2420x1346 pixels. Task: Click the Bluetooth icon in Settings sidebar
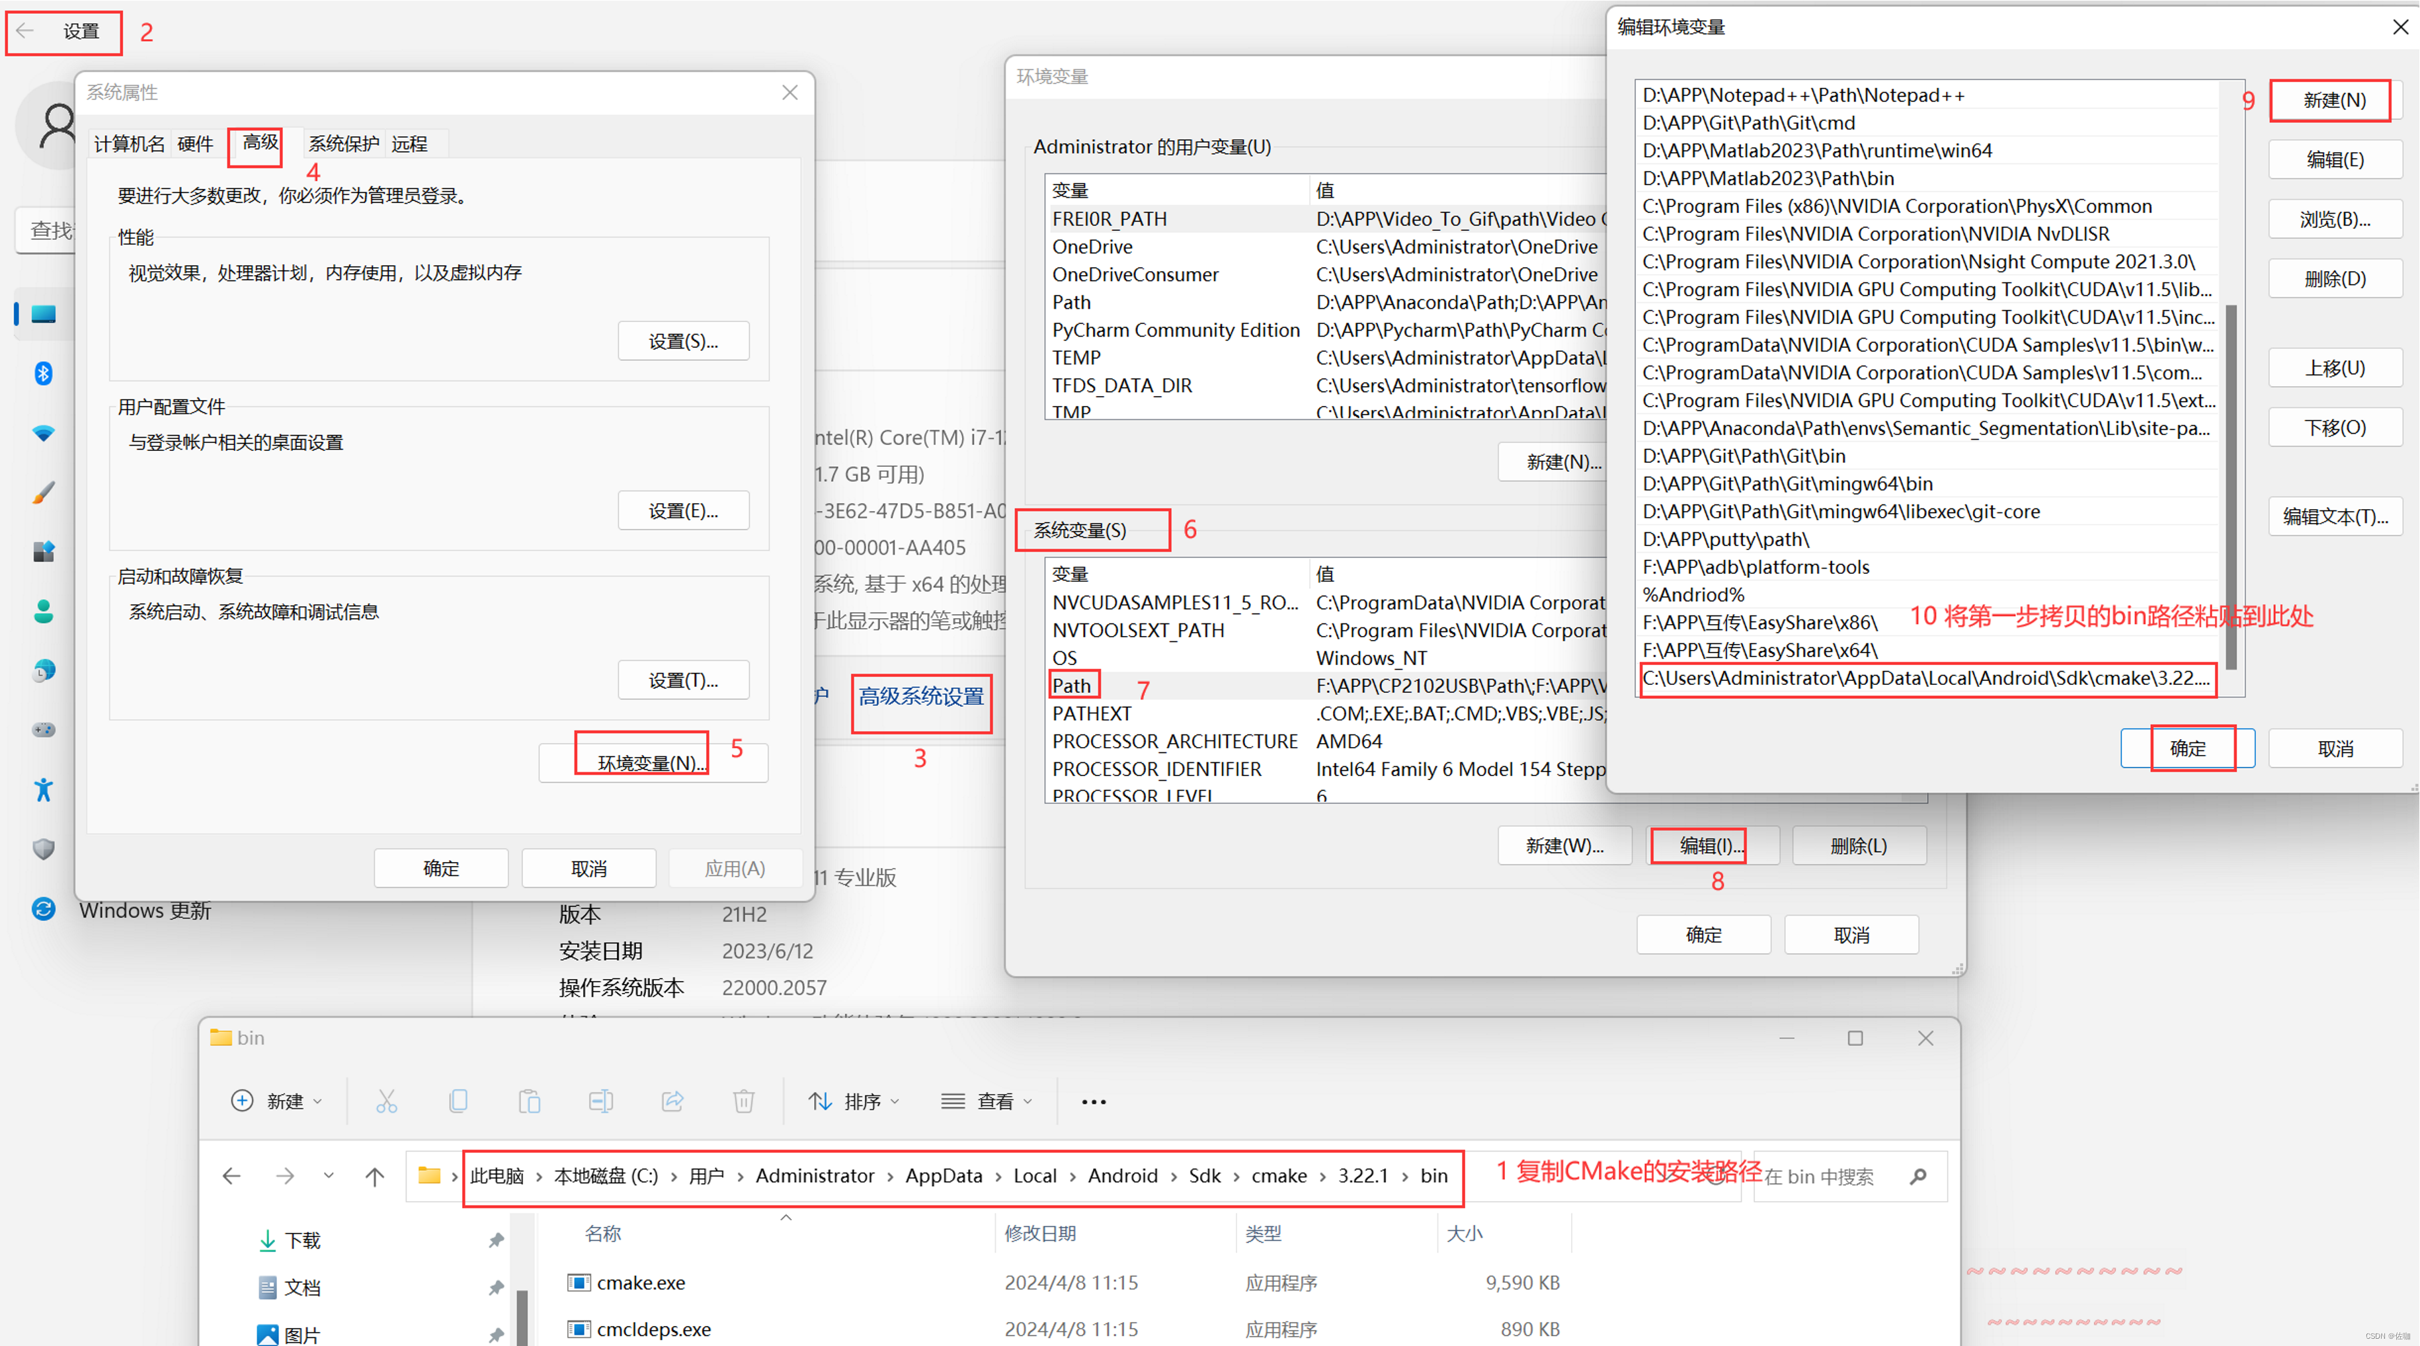pos(43,374)
